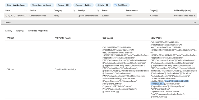Select the Modified Properties tab
The image size is (199, 100).
[x=38, y=31]
